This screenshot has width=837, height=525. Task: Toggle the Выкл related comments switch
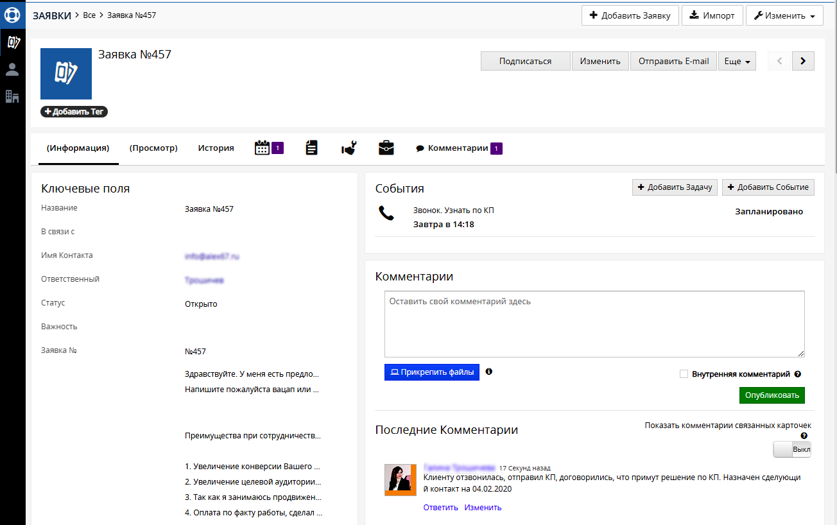[792, 449]
